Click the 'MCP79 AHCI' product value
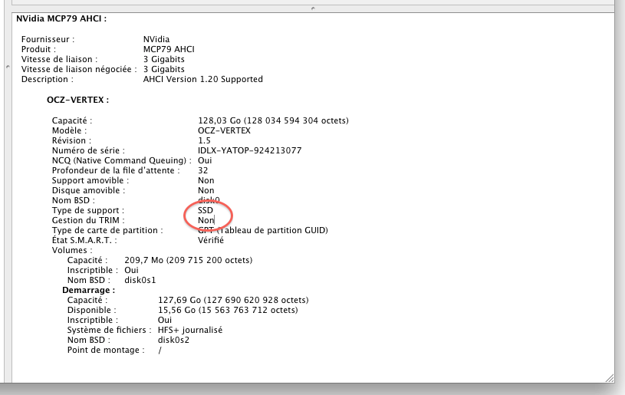Image resolution: width=625 pixels, height=395 pixels. 169,49
